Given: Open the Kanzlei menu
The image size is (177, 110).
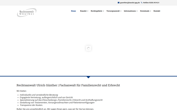Looking at the screenshot, I should click(83, 11).
